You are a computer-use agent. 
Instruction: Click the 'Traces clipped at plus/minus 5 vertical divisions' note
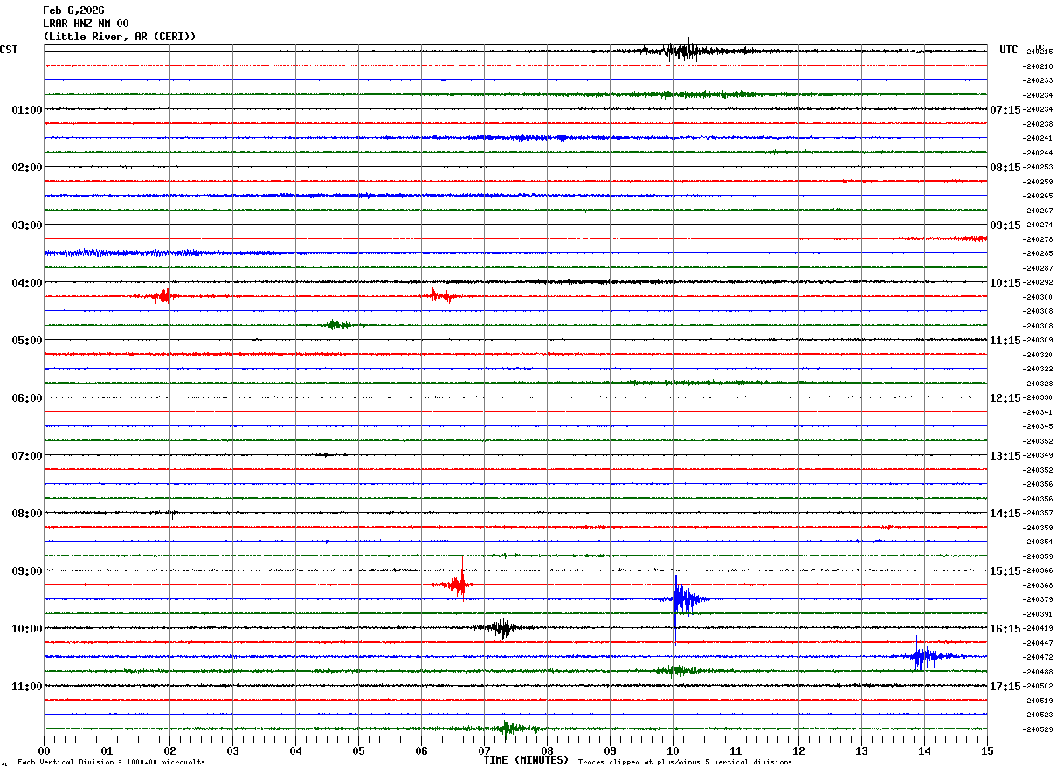685,763
